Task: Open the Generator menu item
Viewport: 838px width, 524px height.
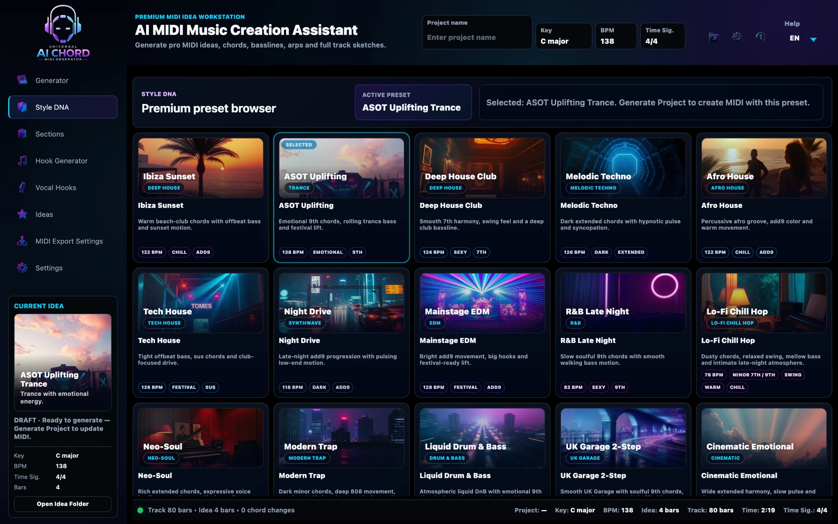Action: [63, 80]
